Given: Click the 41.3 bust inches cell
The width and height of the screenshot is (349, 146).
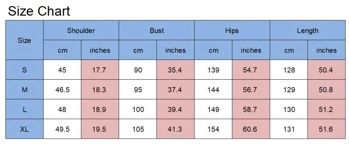Looking at the screenshot, I should 176,129.
